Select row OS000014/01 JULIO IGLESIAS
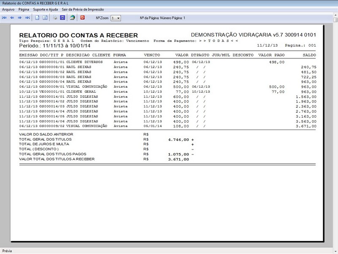Image resolution: width=338 pixels, height=254 pixels. 167,97
